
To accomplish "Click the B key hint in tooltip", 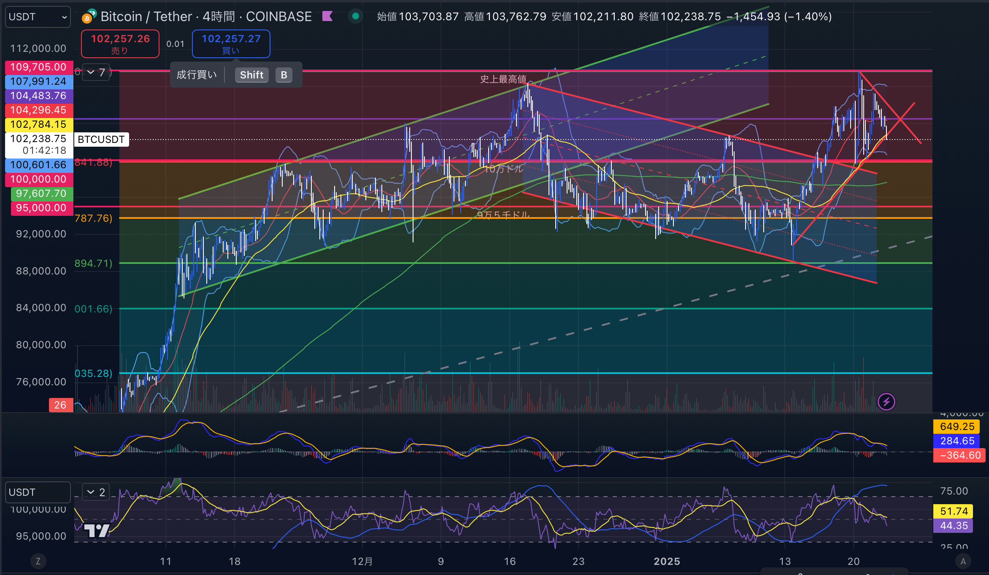I will 284,75.
